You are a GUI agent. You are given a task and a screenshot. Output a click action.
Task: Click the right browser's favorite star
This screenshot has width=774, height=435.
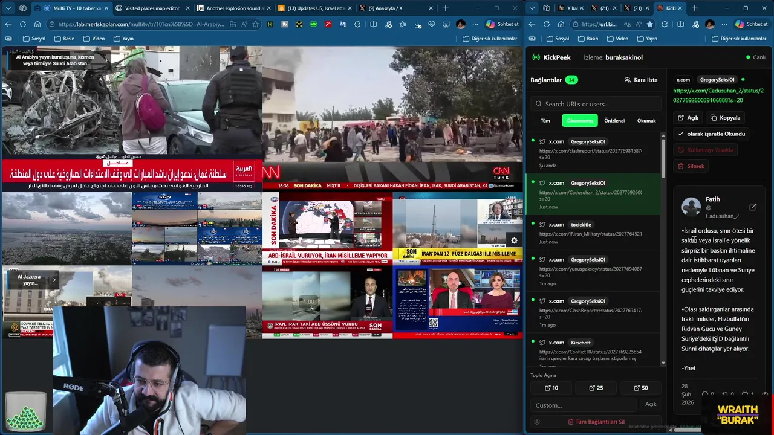tap(649, 24)
